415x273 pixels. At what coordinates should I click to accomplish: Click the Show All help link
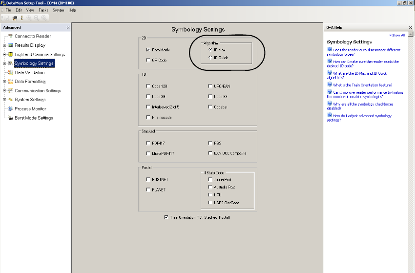397,35
